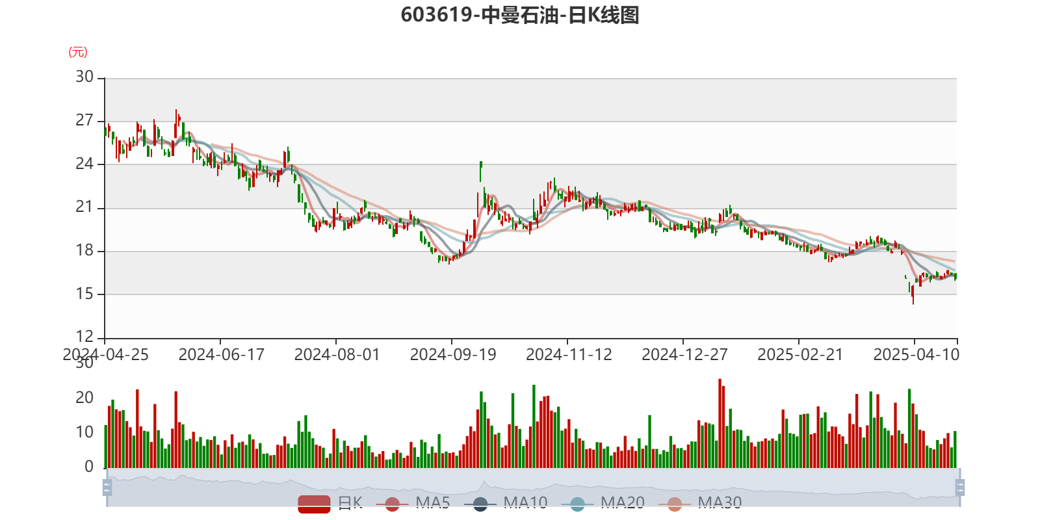The width and height of the screenshot is (1040, 520).
Task: Click the 2024-06-17 date axis label
Action: click(x=221, y=355)
